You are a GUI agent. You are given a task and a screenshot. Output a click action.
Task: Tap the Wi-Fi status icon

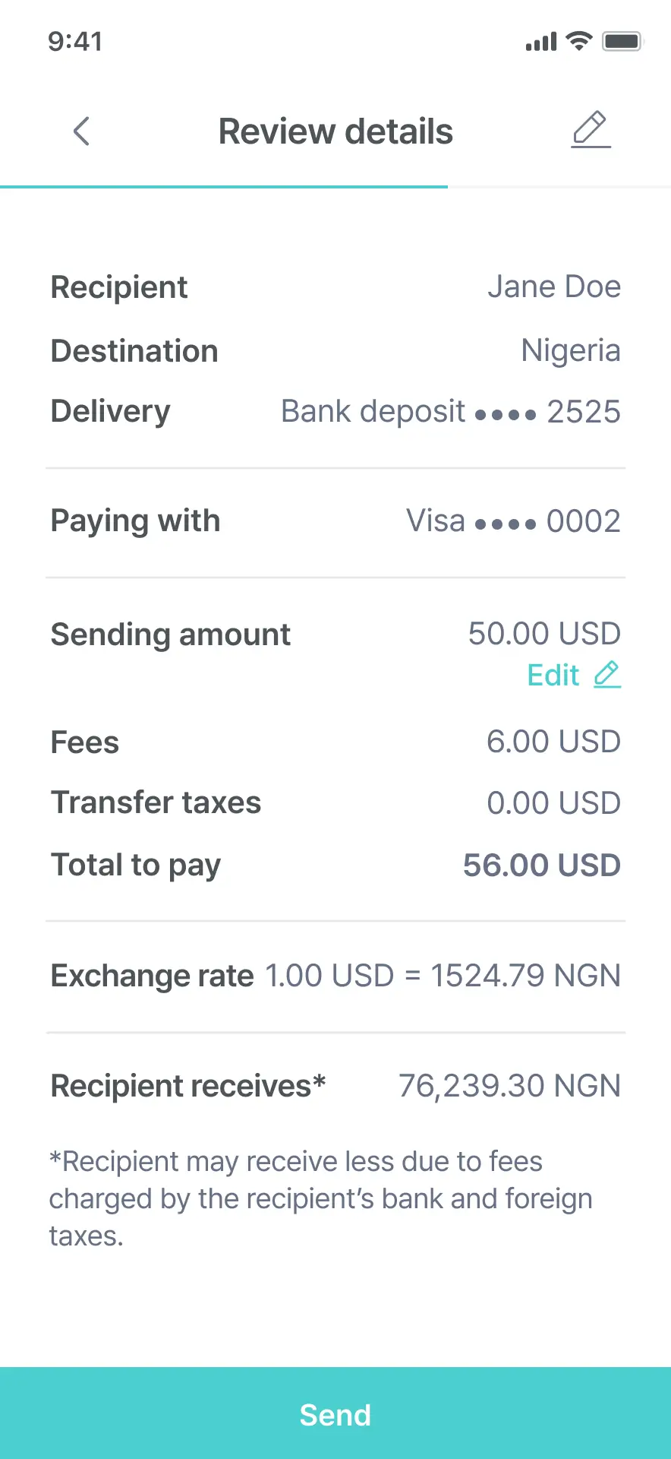tap(579, 41)
